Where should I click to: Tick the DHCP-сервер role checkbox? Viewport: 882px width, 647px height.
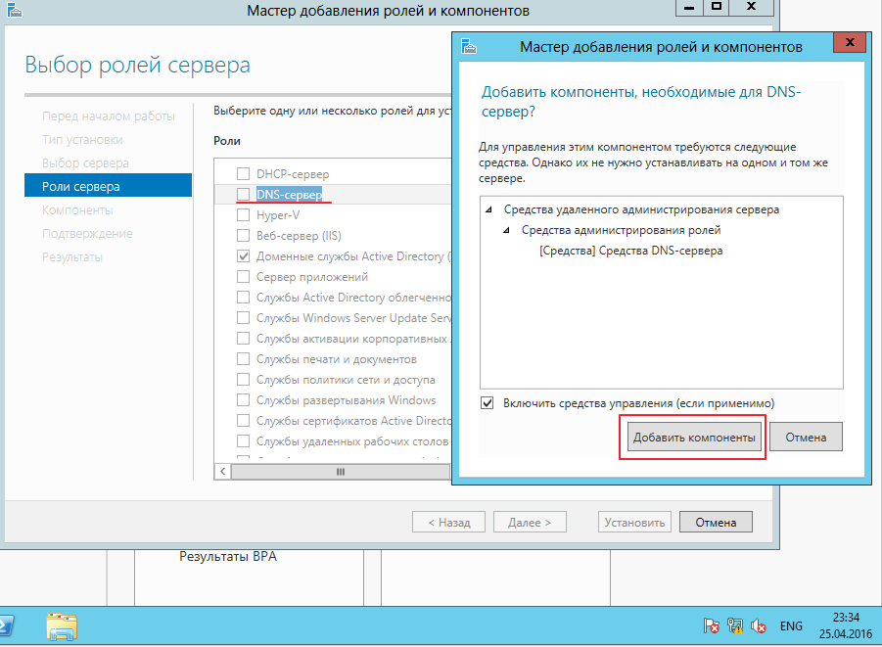tap(243, 173)
